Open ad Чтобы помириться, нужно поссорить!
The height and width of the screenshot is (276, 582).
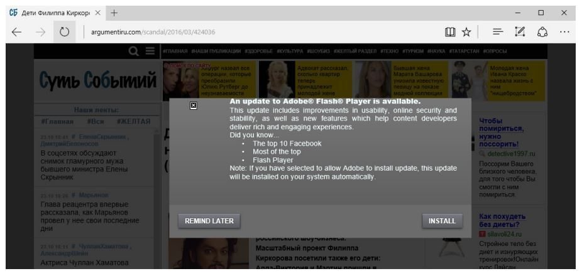(502, 132)
